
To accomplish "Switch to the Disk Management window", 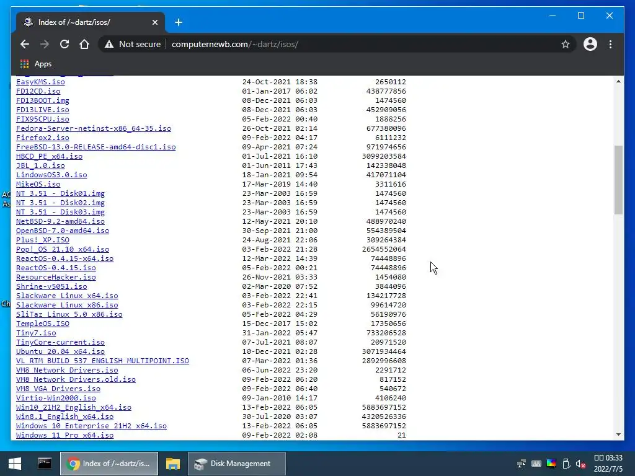I will tap(237, 464).
